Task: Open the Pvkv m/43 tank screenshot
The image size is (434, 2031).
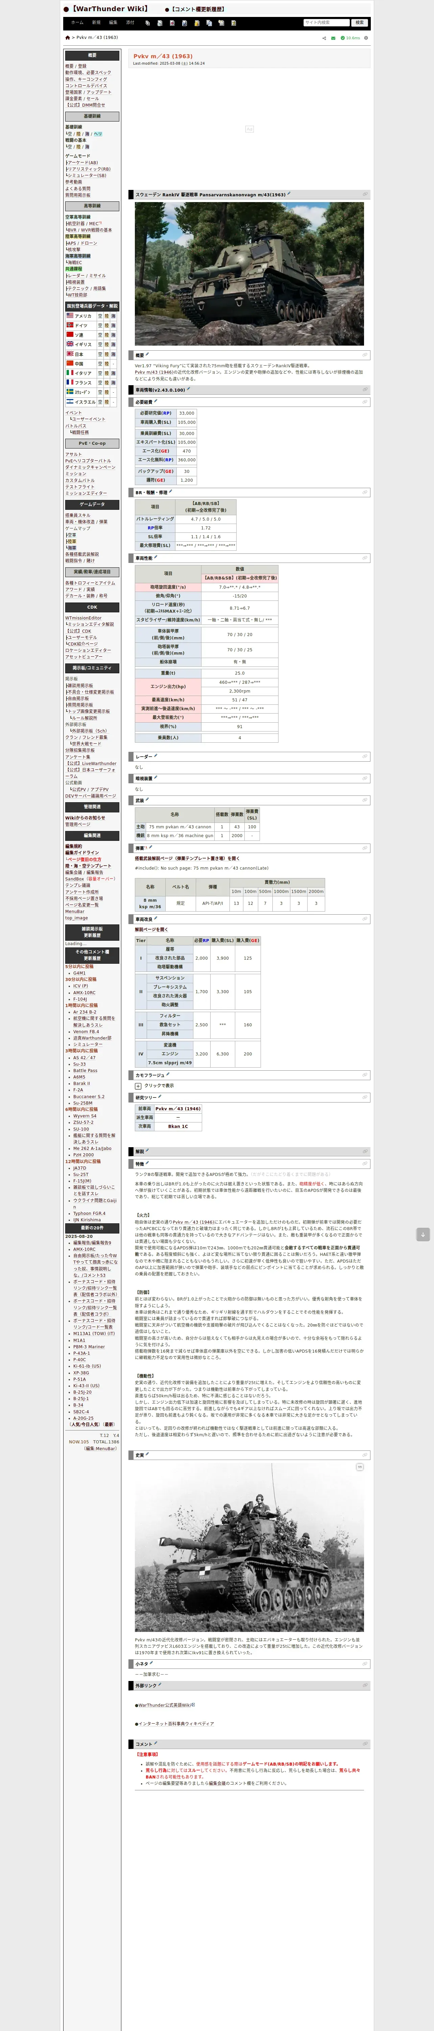Action: [x=249, y=274]
